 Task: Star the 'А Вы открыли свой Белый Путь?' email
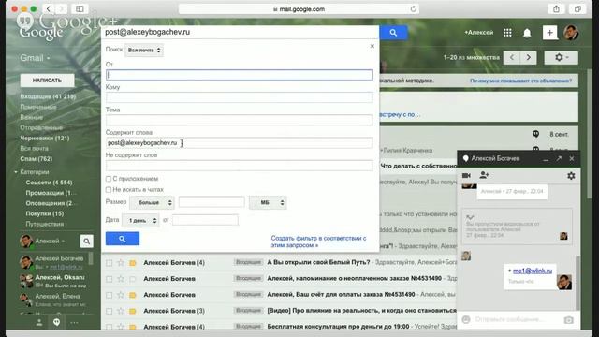click(x=121, y=262)
